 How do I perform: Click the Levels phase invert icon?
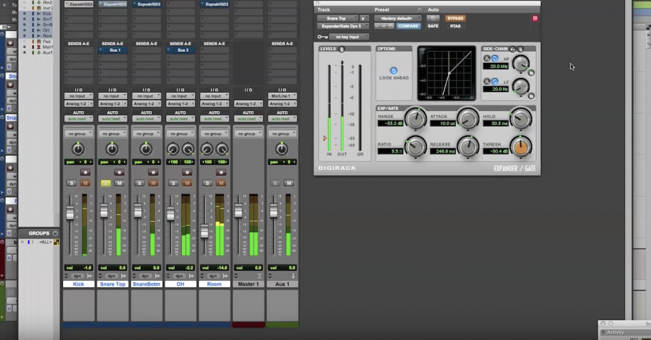[x=341, y=49]
